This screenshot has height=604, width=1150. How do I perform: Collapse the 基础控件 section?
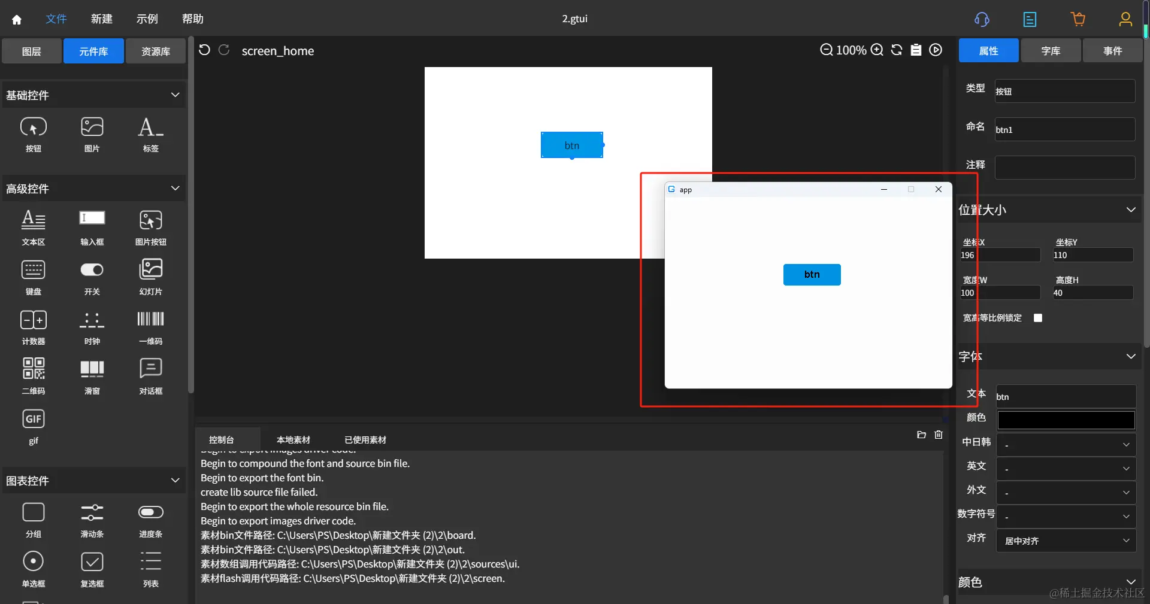[175, 95]
